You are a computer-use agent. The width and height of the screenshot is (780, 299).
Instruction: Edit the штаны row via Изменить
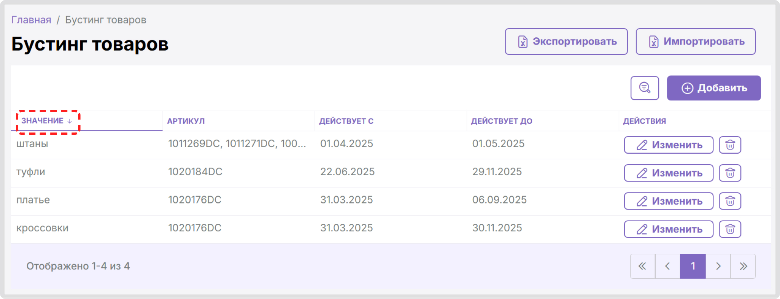[x=668, y=145]
